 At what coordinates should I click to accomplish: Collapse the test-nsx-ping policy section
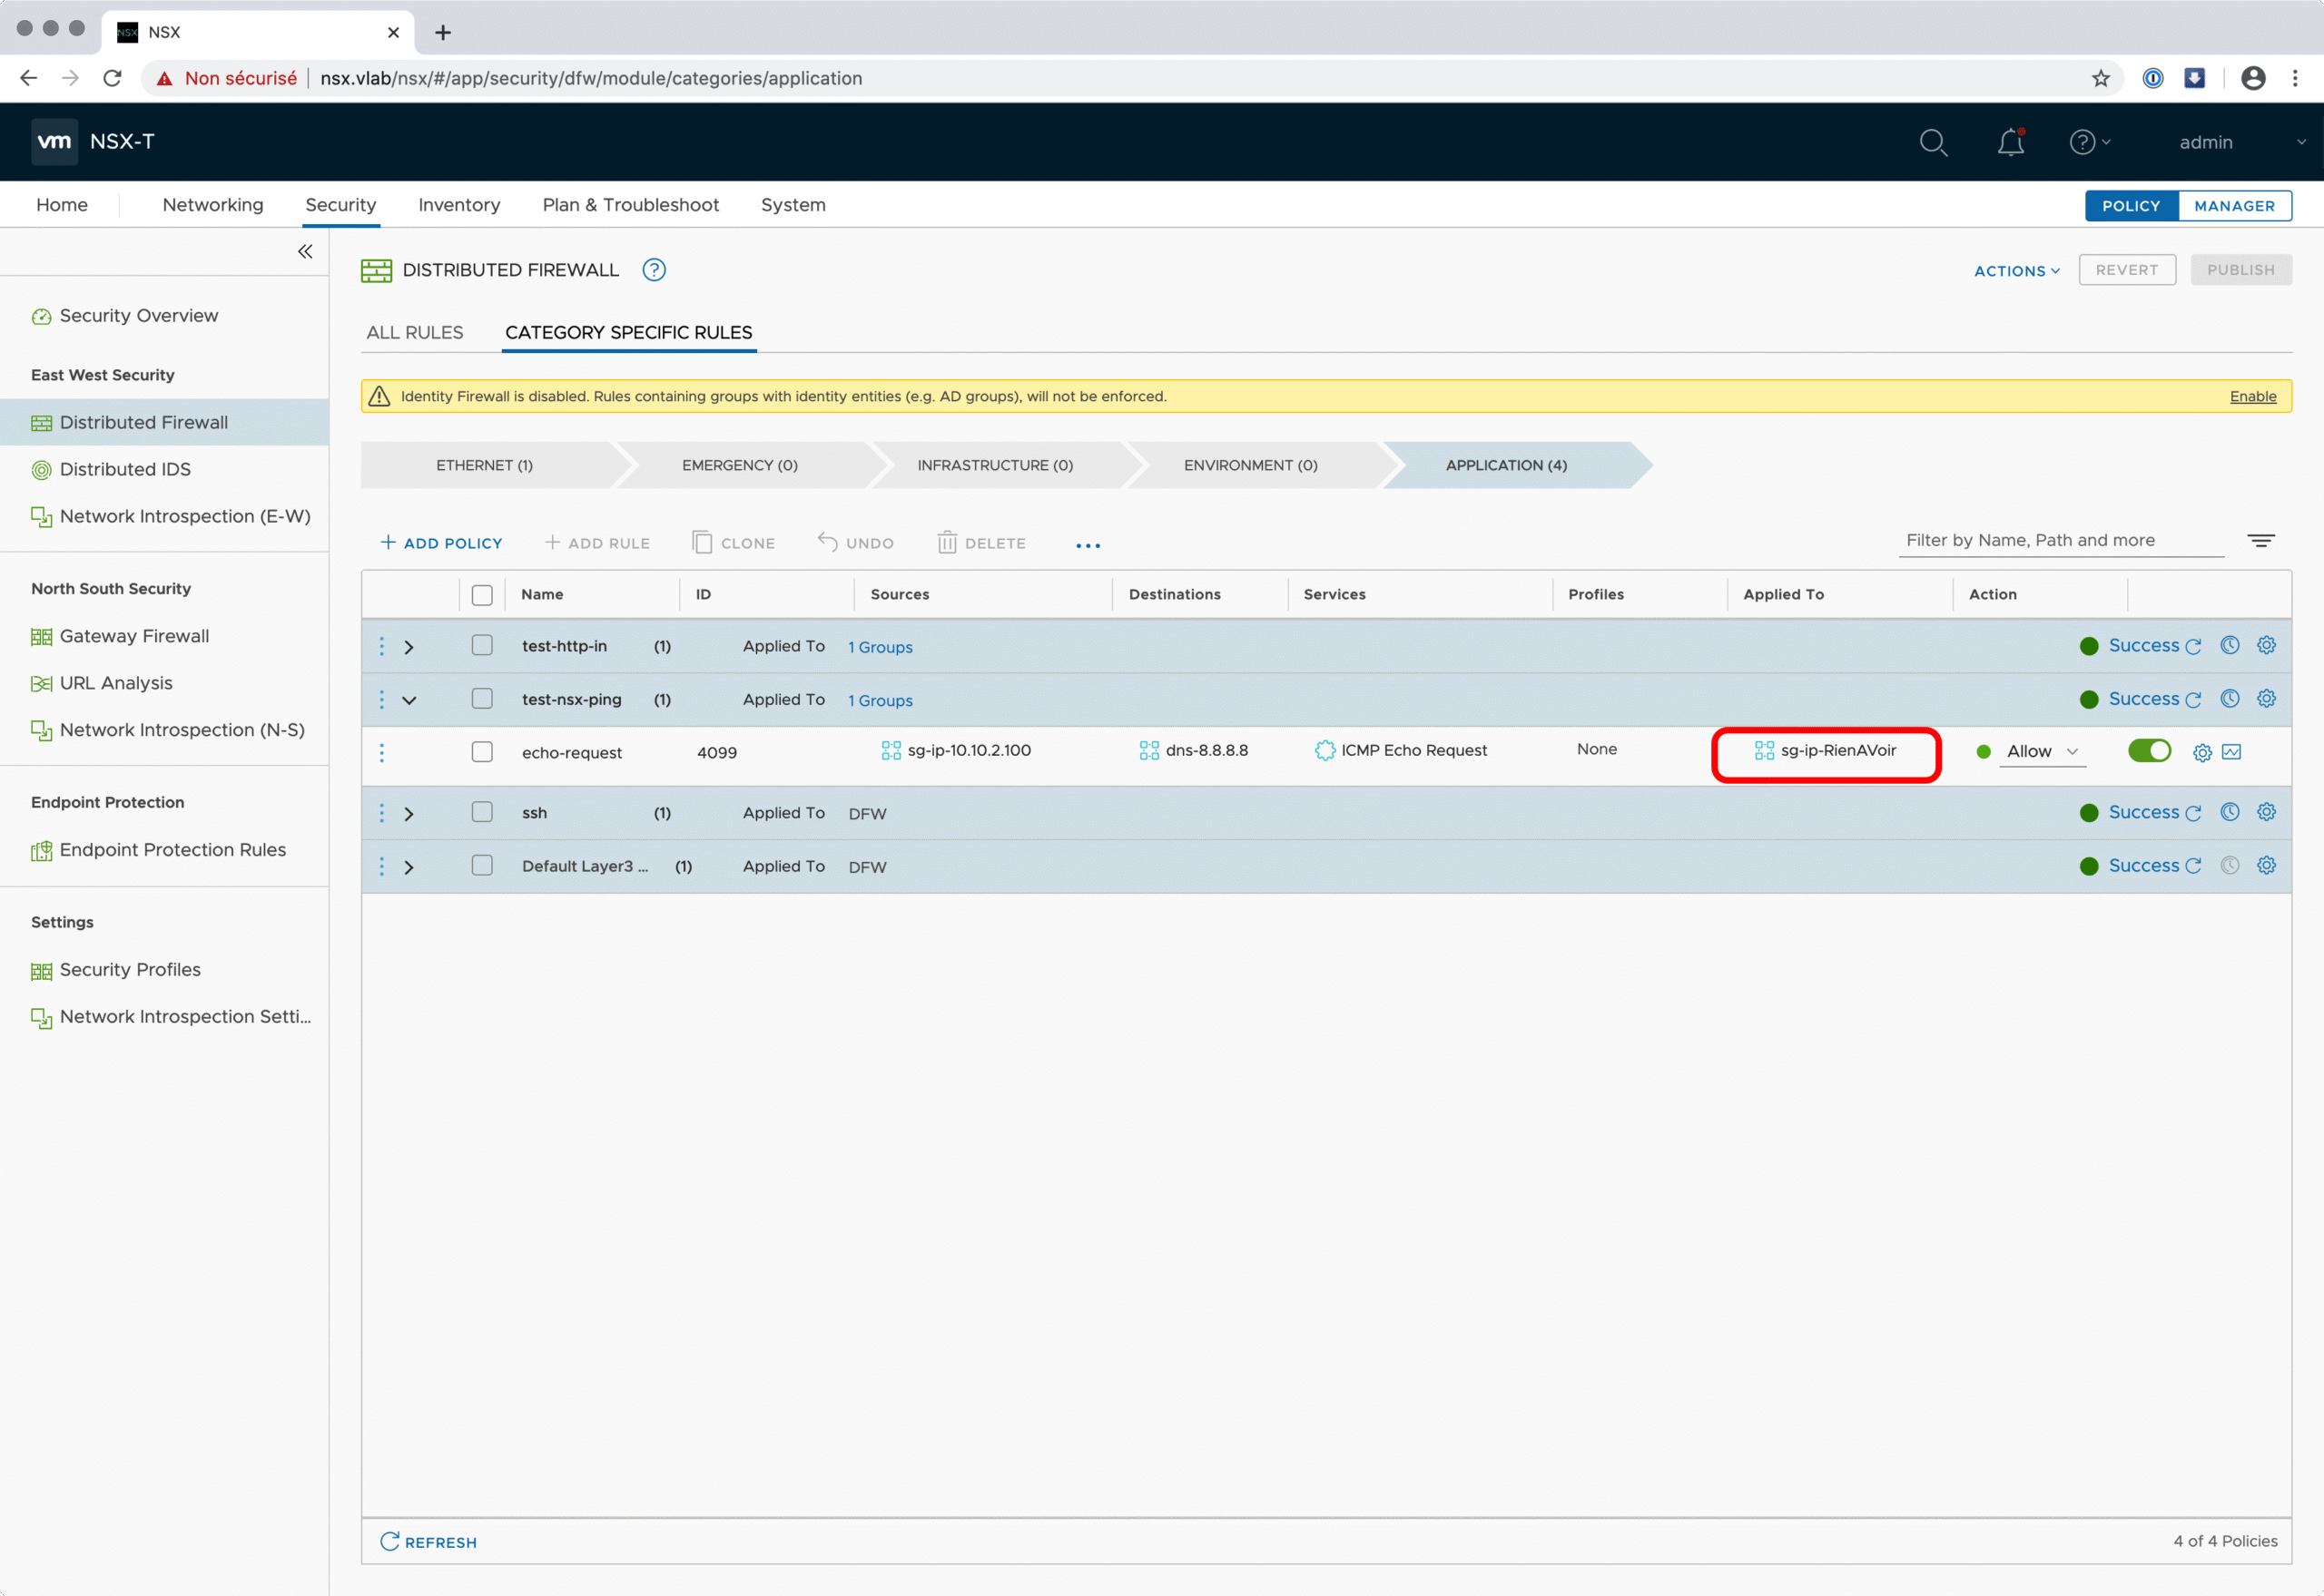409,700
